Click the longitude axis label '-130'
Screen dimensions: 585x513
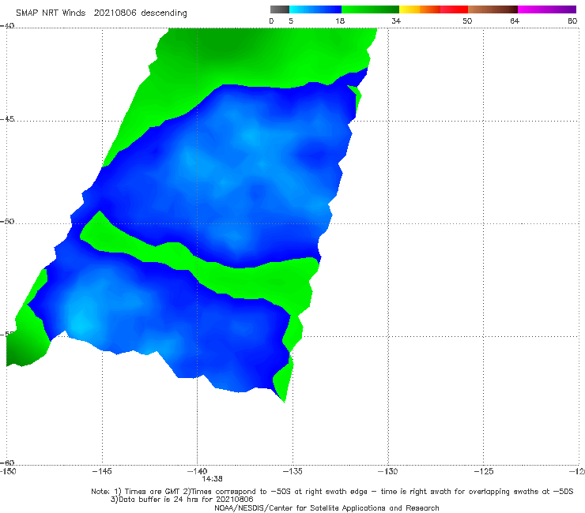tap(388, 471)
